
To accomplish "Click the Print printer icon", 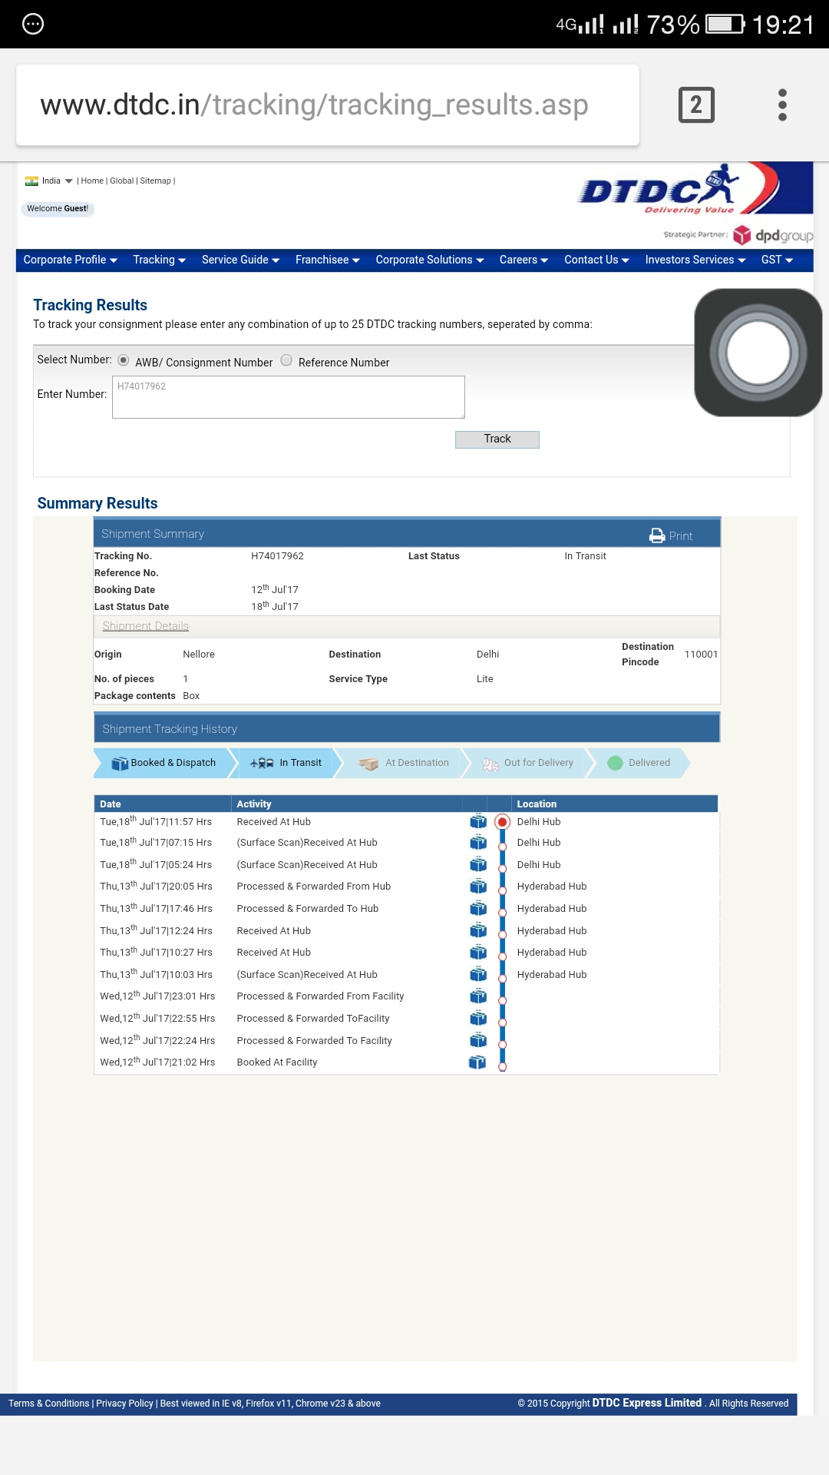I will point(657,535).
